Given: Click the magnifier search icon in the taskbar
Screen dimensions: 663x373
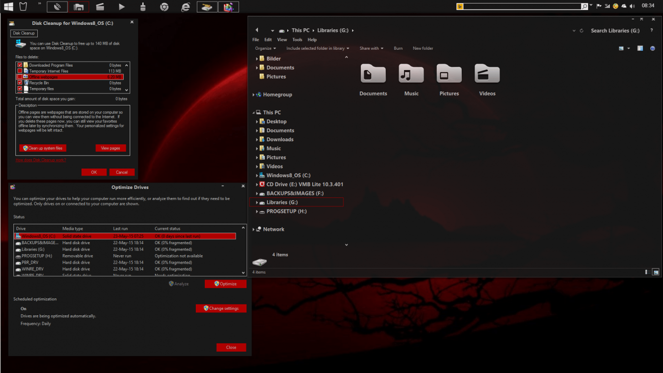Looking at the screenshot, I should pyautogui.click(x=584, y=6).
